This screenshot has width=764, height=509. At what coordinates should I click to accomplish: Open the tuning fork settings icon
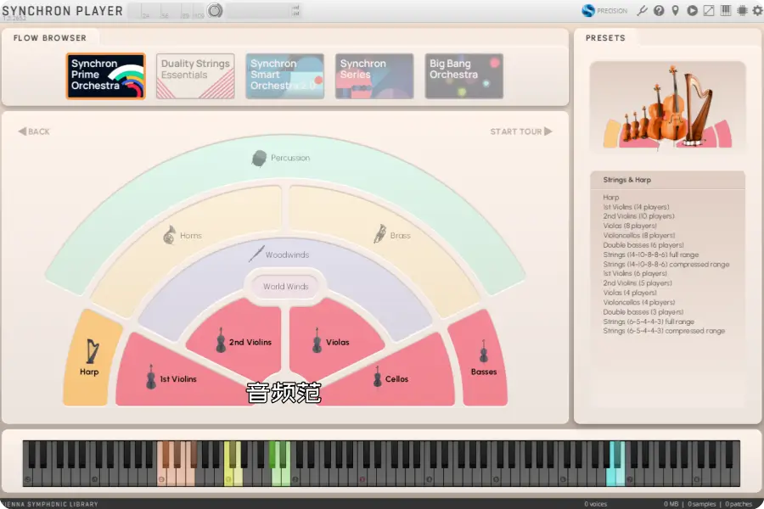click(x=643, y=10)
